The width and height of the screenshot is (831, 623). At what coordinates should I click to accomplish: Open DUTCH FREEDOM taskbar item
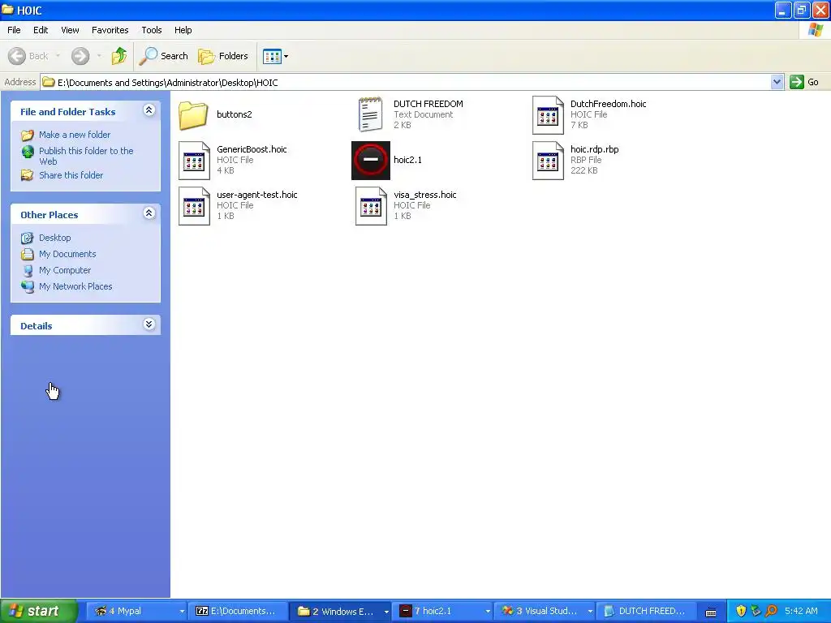coord(645,611)
